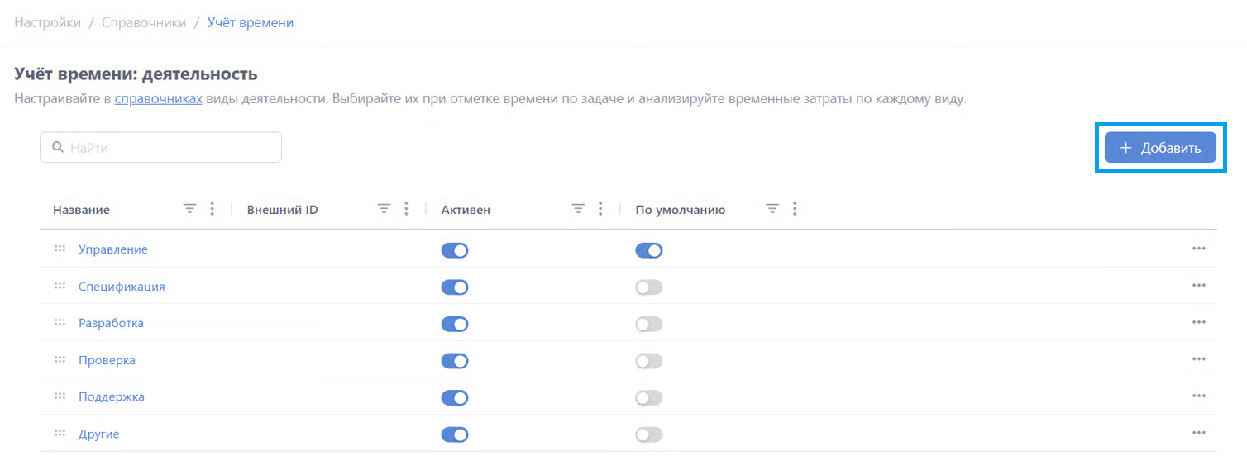Grab drag handle of Управление row
Viewport: 1247px width, 470px height.
point(60,249)
